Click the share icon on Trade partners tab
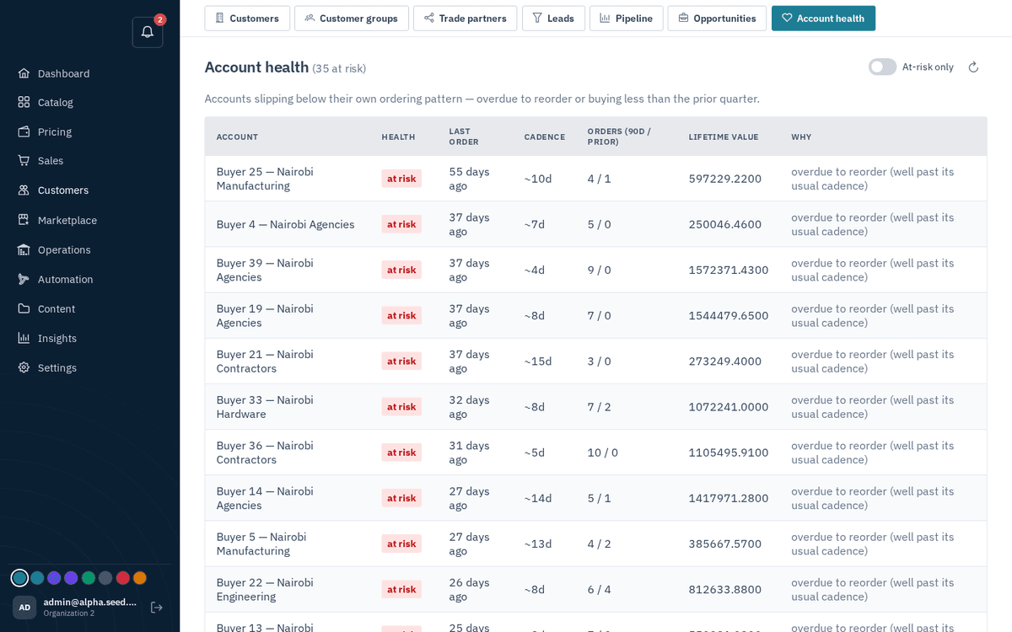1012x632 pixels. click(x=428, y=18)
